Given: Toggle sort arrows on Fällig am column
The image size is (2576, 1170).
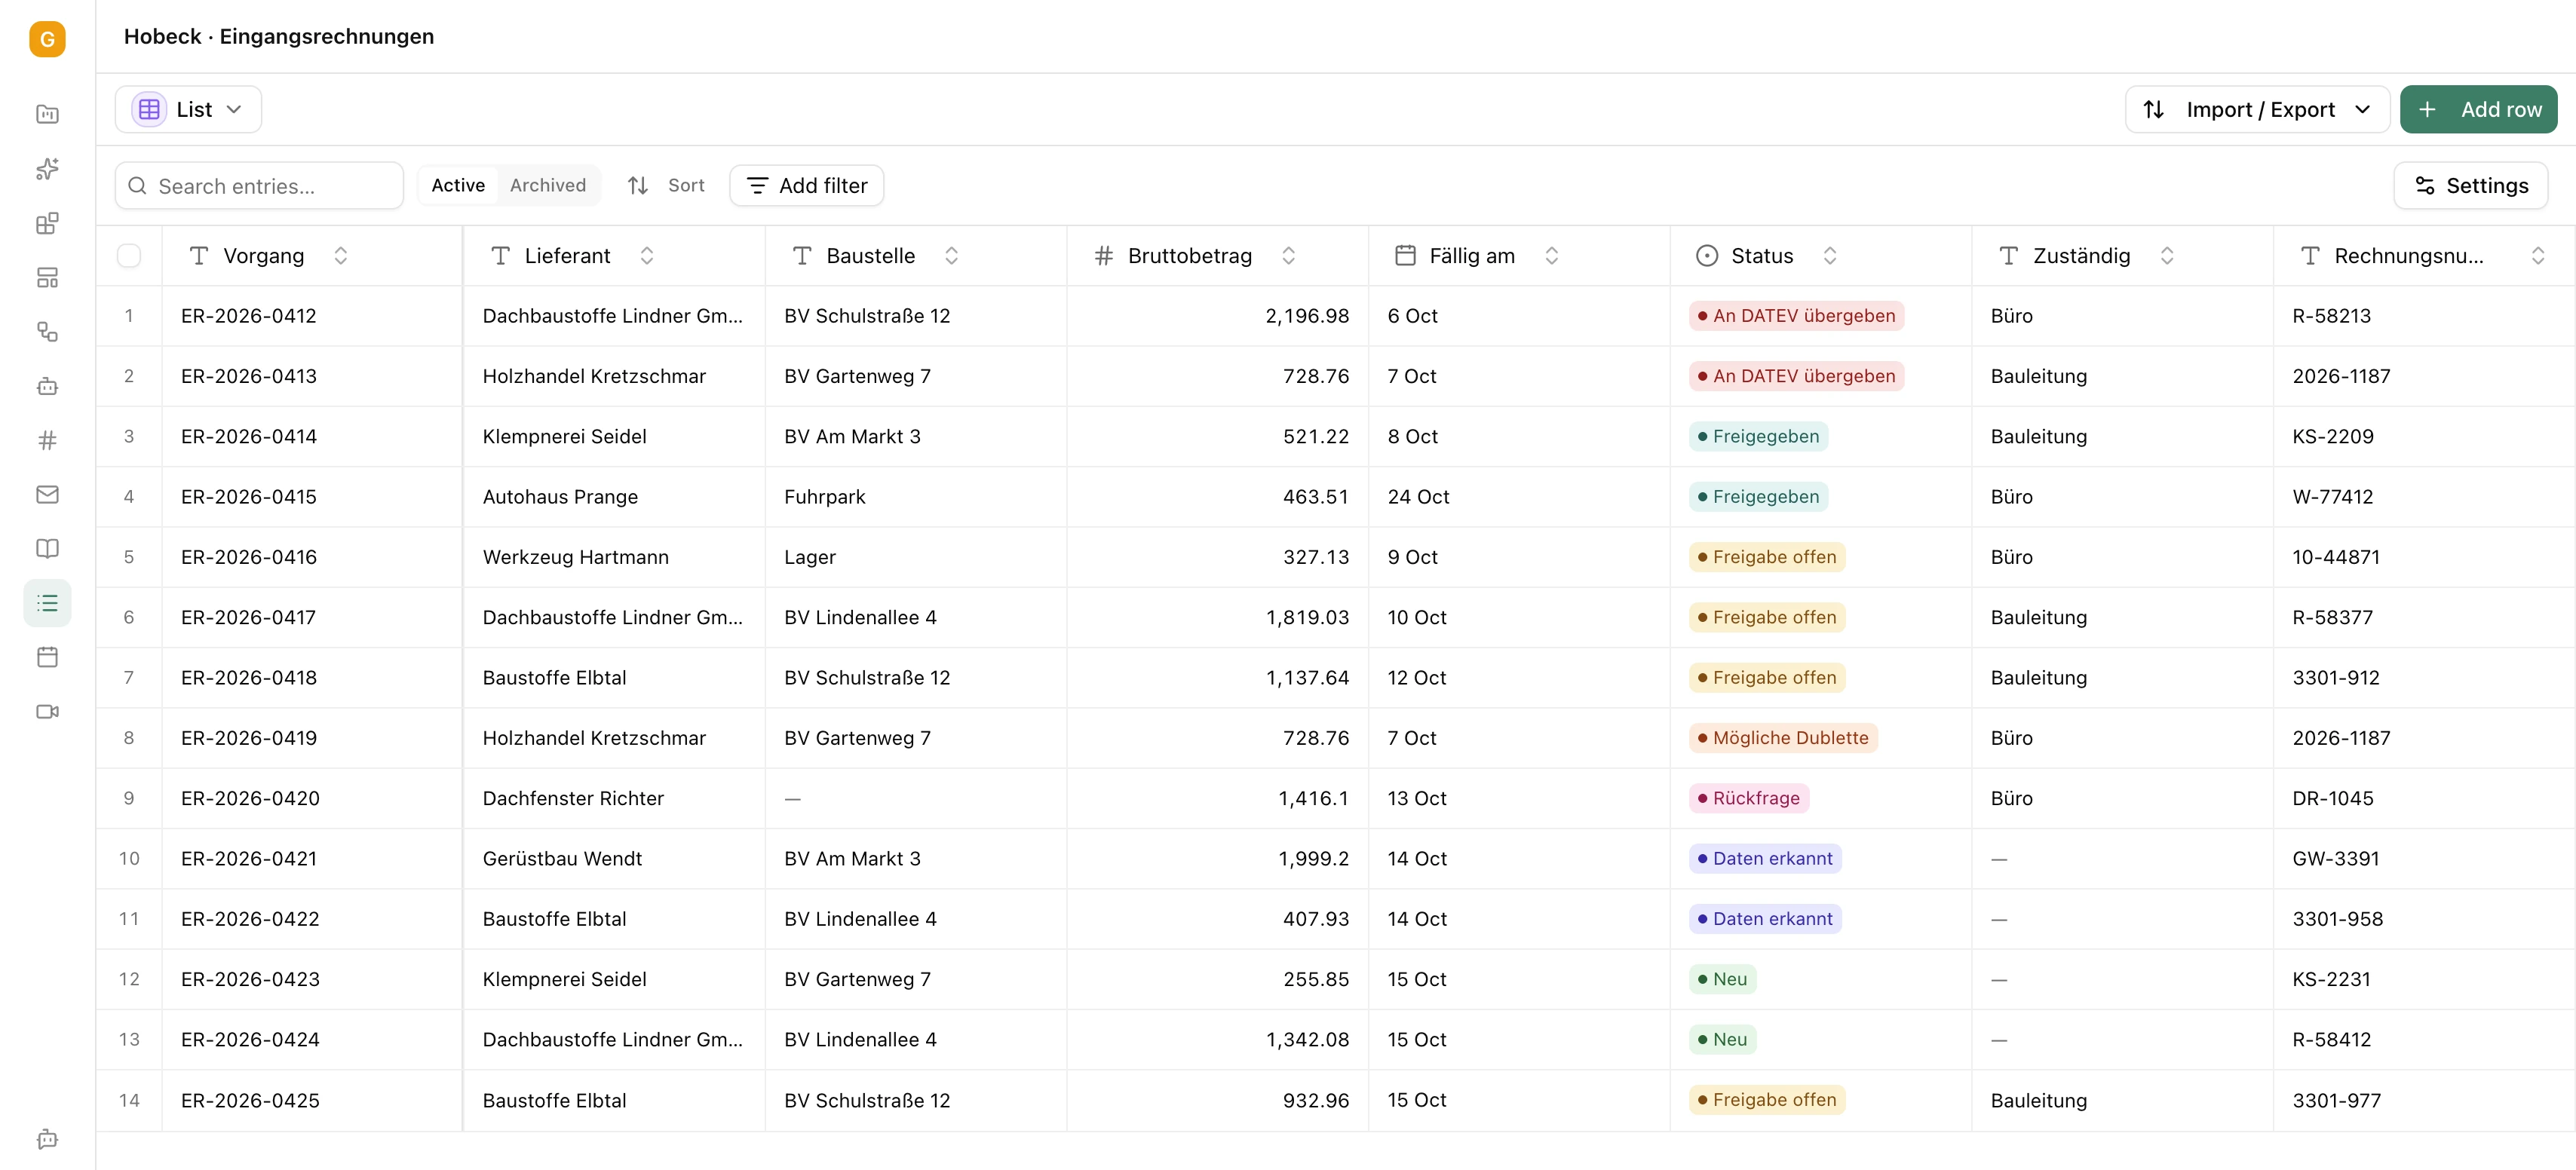Looking at the screenshot, I should tap(1552, 256).
